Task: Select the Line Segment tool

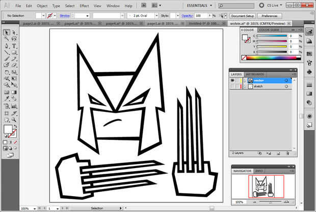Action: point(7,52)
